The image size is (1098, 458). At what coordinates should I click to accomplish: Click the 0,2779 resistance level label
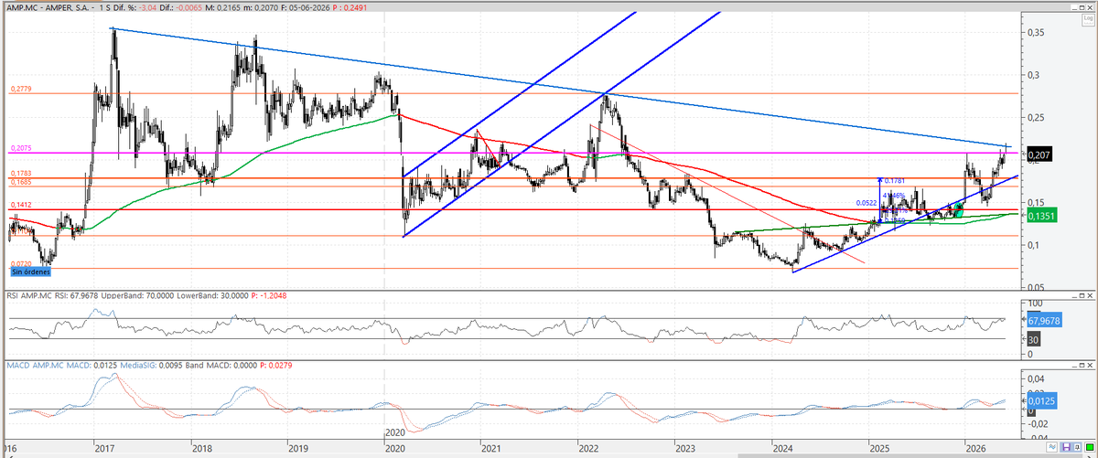pos(22,89)
